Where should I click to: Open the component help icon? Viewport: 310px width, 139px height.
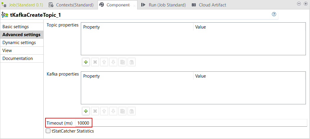point(274,14)
